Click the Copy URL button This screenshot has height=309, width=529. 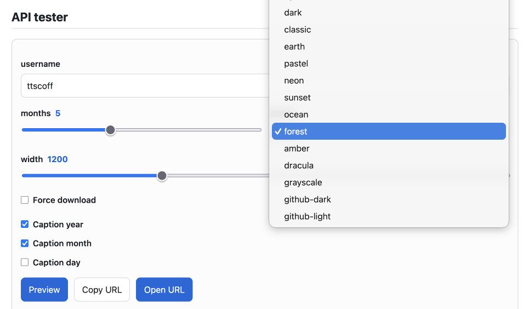102,289
